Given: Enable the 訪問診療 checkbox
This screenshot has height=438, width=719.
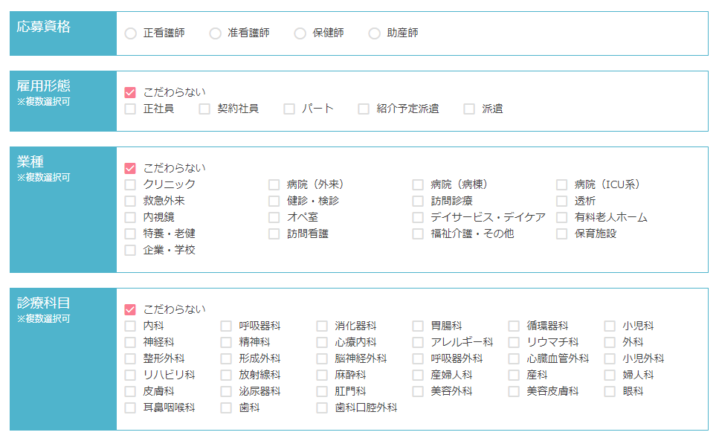Looking at the screenshot, I should pyautogui.click(x=418, y=202).
